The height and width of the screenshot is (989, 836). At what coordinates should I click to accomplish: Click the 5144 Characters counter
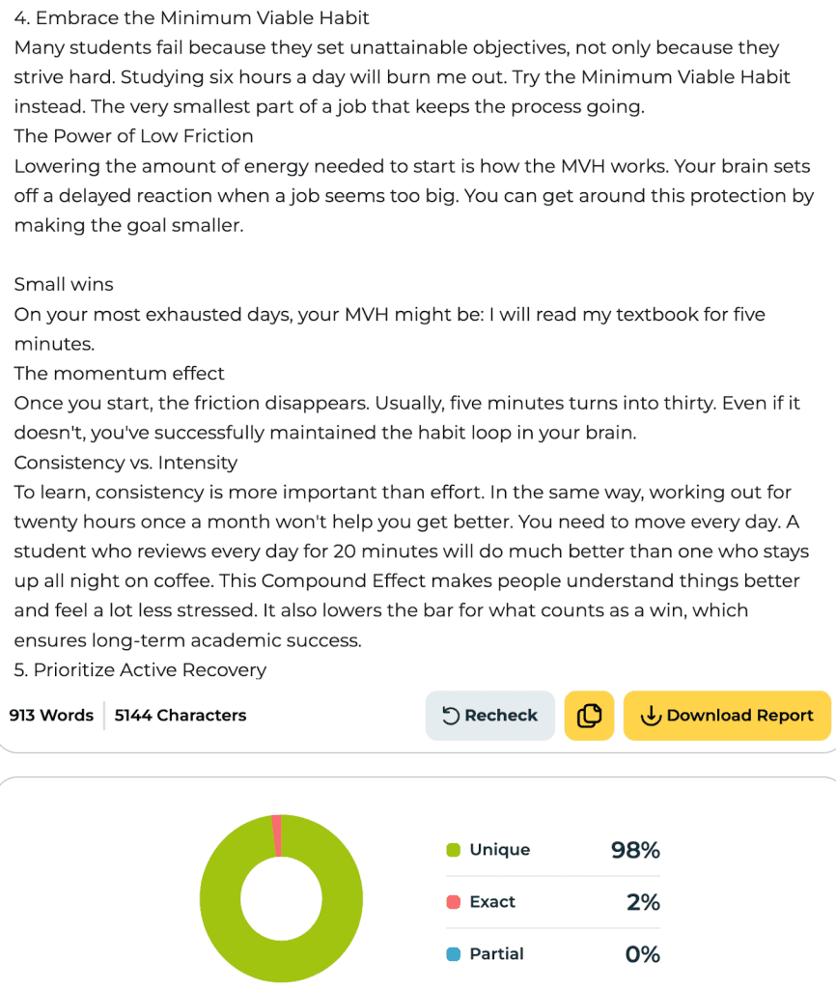181,716
